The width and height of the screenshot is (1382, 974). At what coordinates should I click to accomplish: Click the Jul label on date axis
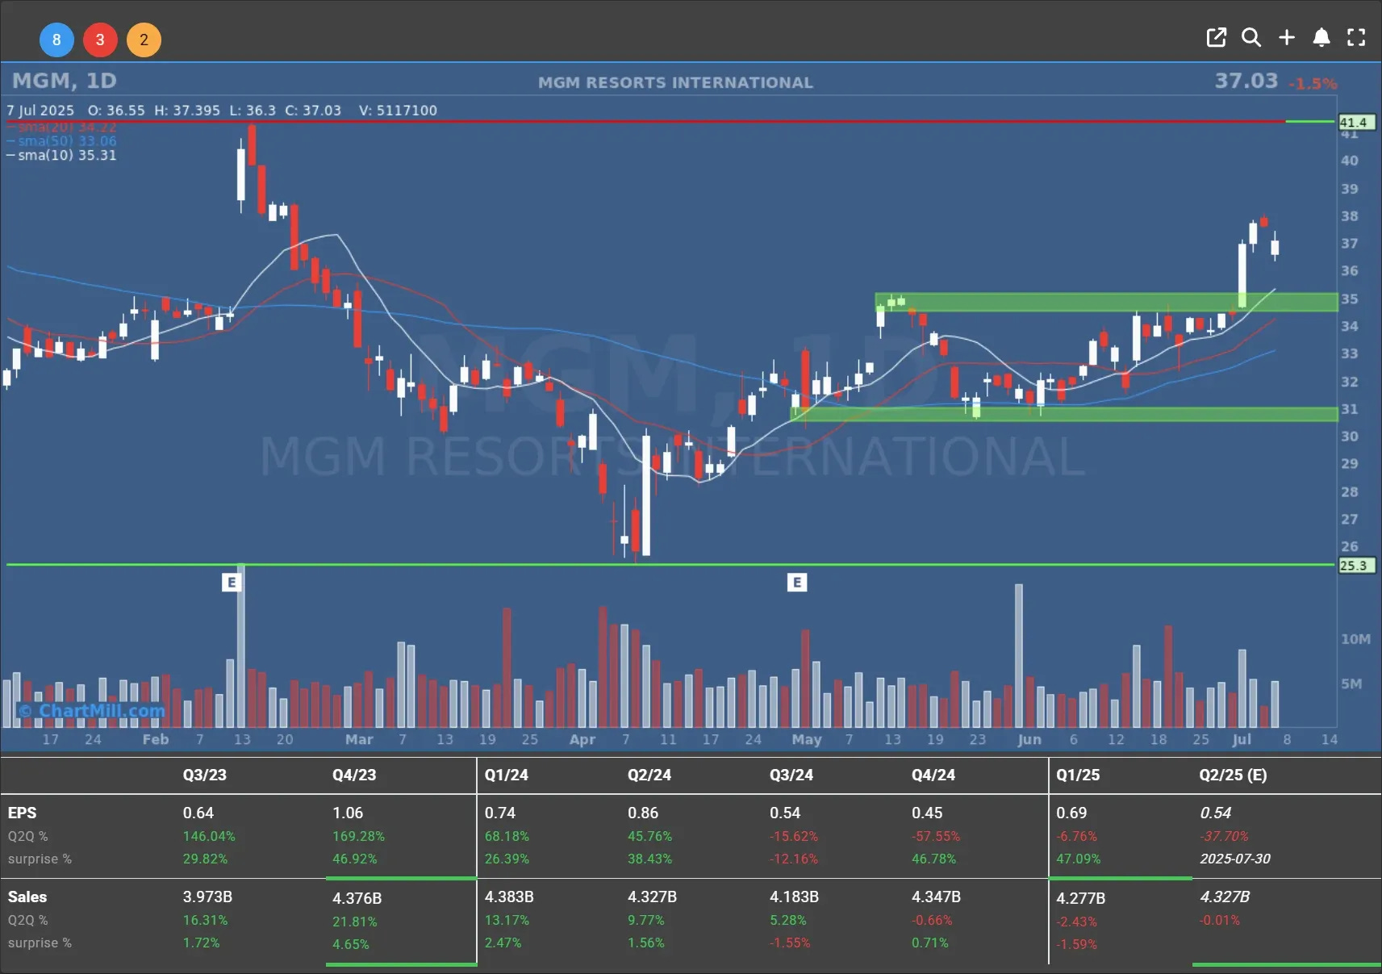click(x=1241, y=739)
